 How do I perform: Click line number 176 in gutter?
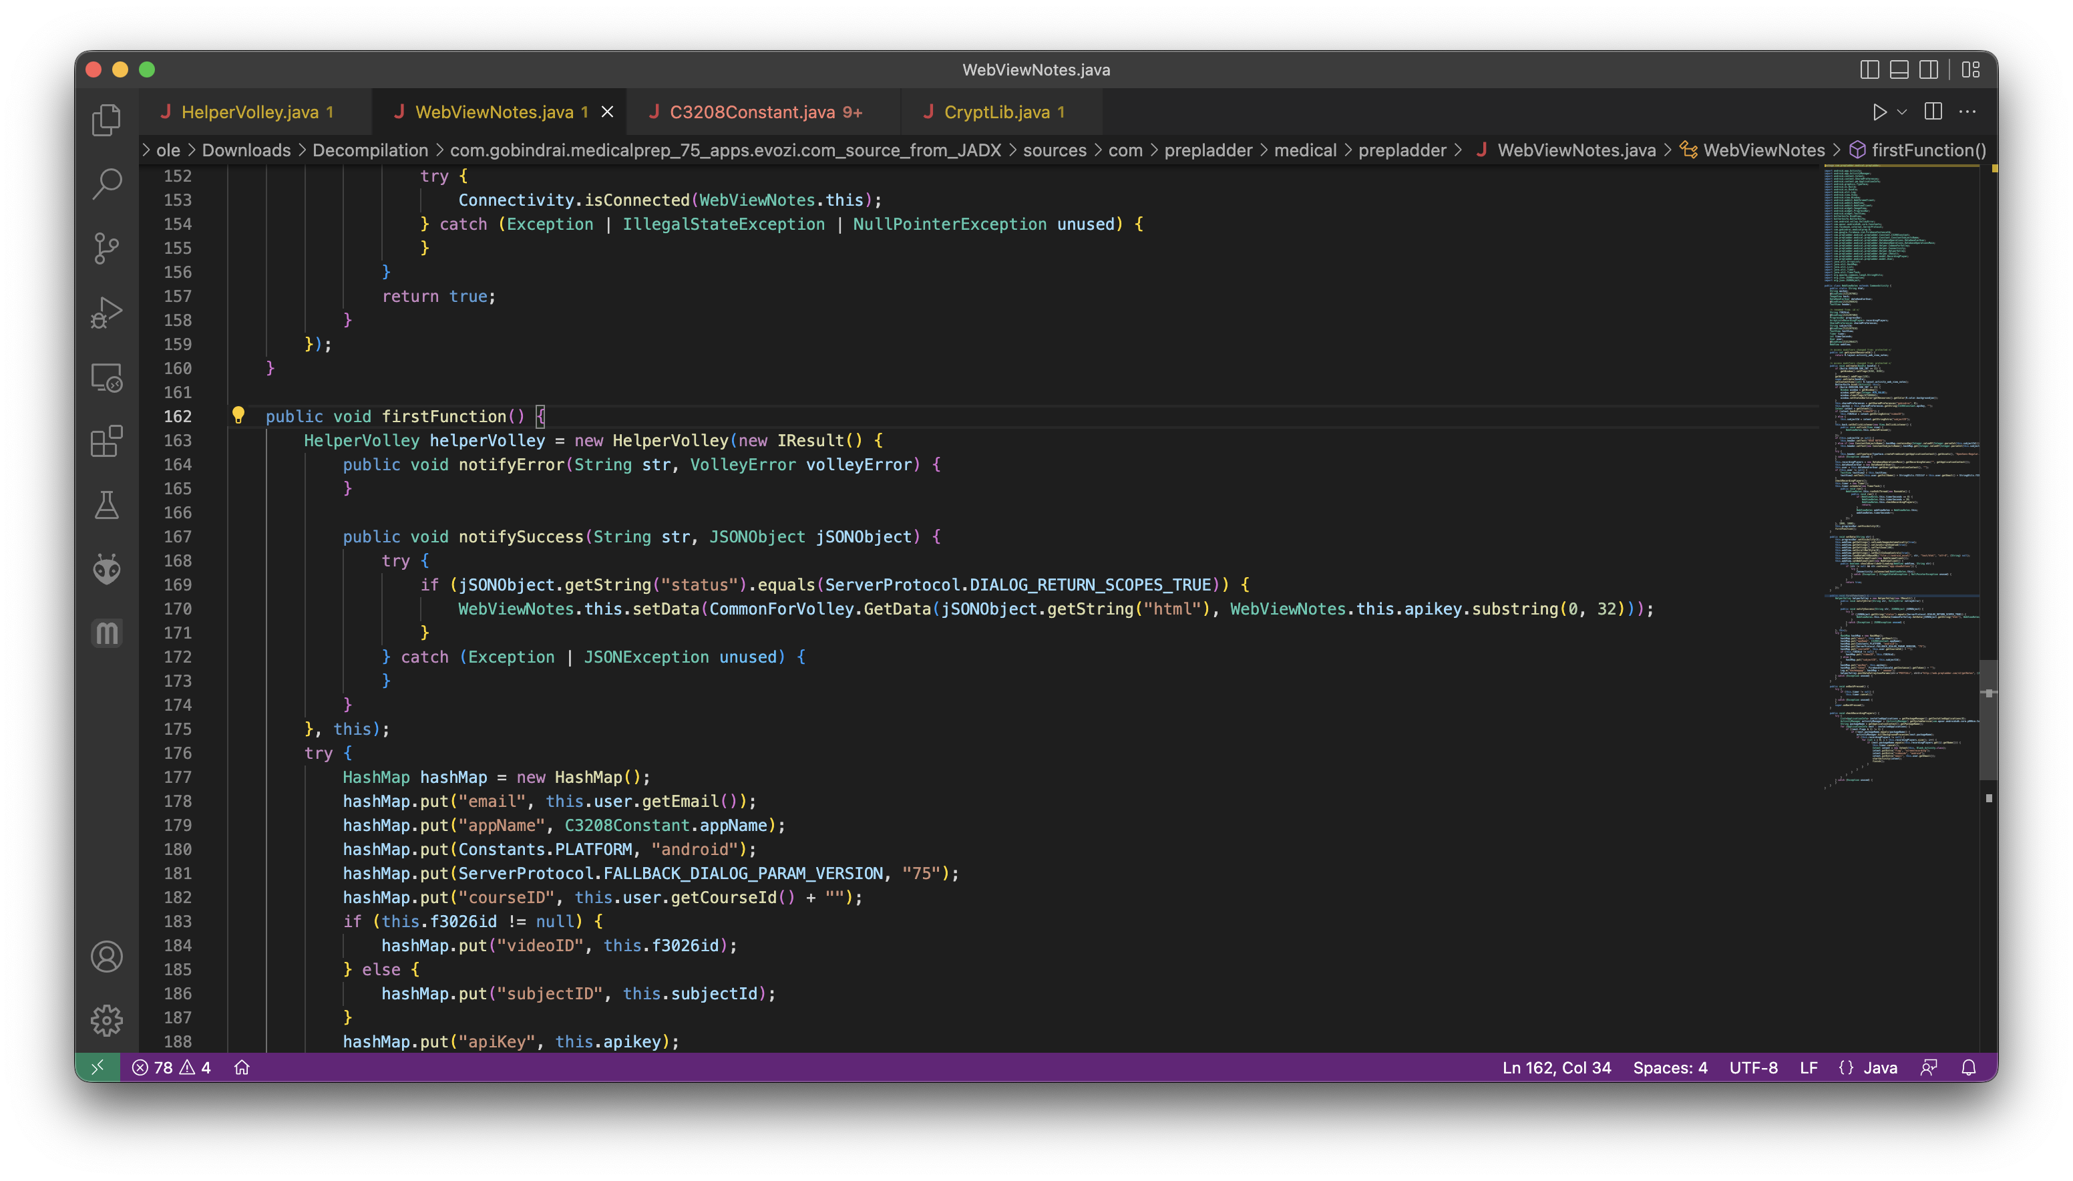(x=178, y=753)
